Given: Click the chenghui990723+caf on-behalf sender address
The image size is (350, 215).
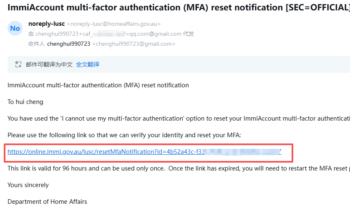Looking at the screenshot, I should point(108,34).
